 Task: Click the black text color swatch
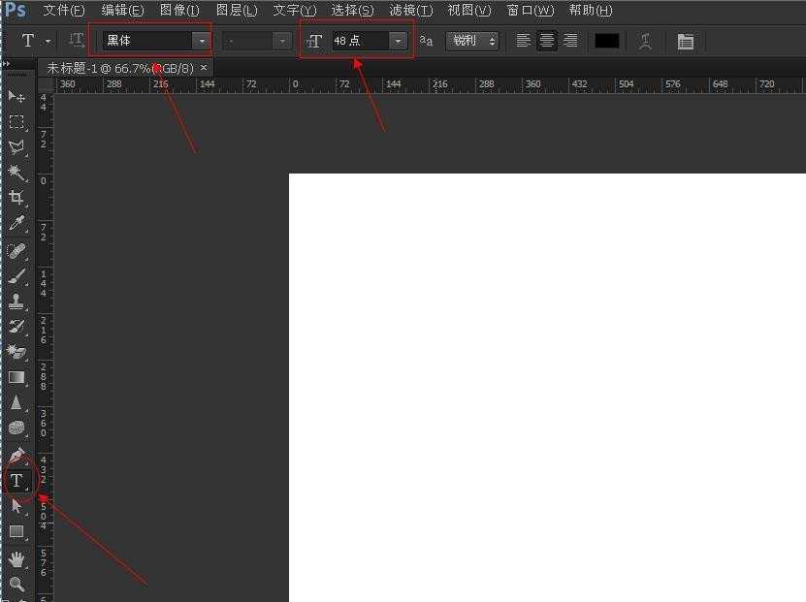click(x=606, y=41)
